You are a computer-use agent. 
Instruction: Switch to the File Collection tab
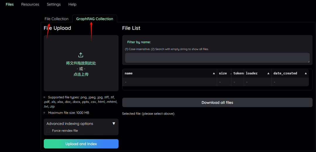click(x=56, y=19)
